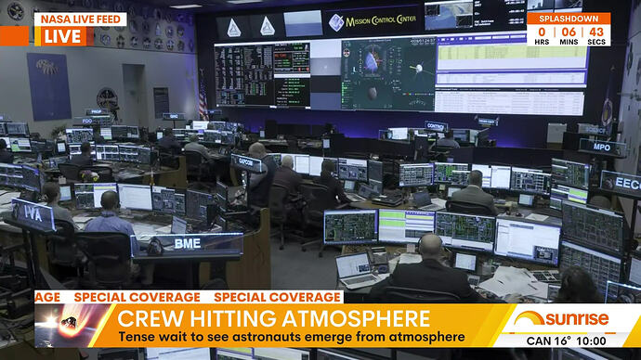Click the 'Tense wait to see astronauts' subheadline
Image resolution: width=641 pixels, height=360 pixels.
click(x=292, y=337)
